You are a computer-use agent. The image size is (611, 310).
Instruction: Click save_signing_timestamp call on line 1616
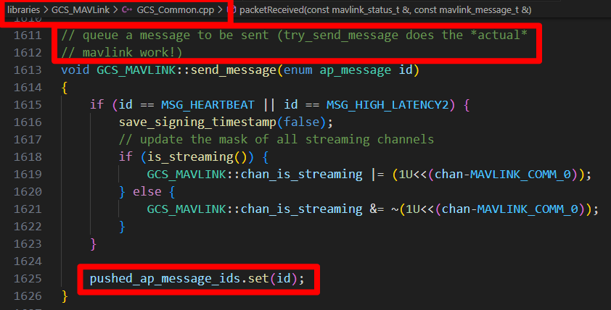(197, 122)
